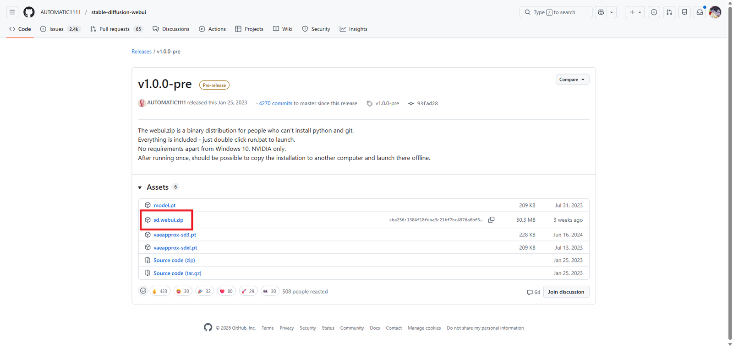Toggle the rocket reaction with 29
Image resolution: width=733 pixels, height=347 pixels.
point(248,291)
